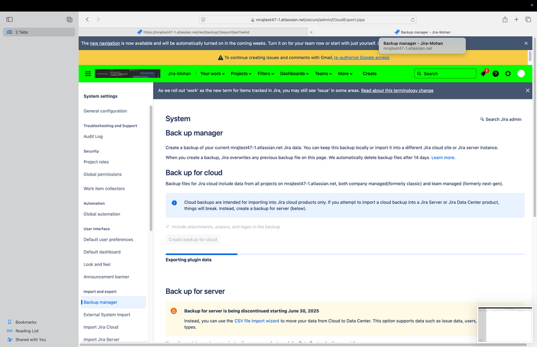Open the Projects dropdown
This screenshot has height=347, width=537.
coord(240,74)
